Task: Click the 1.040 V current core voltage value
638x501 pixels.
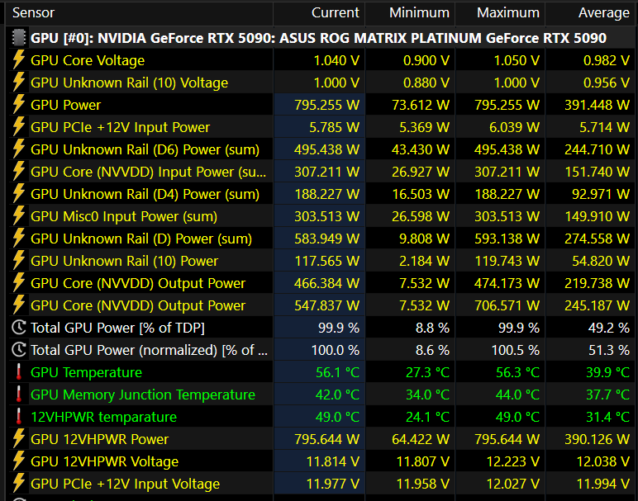Action: click(336, 60)
